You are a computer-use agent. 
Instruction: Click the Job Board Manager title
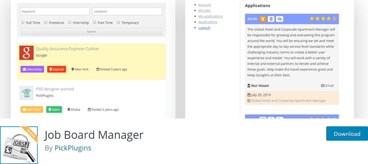coord(94,135)
